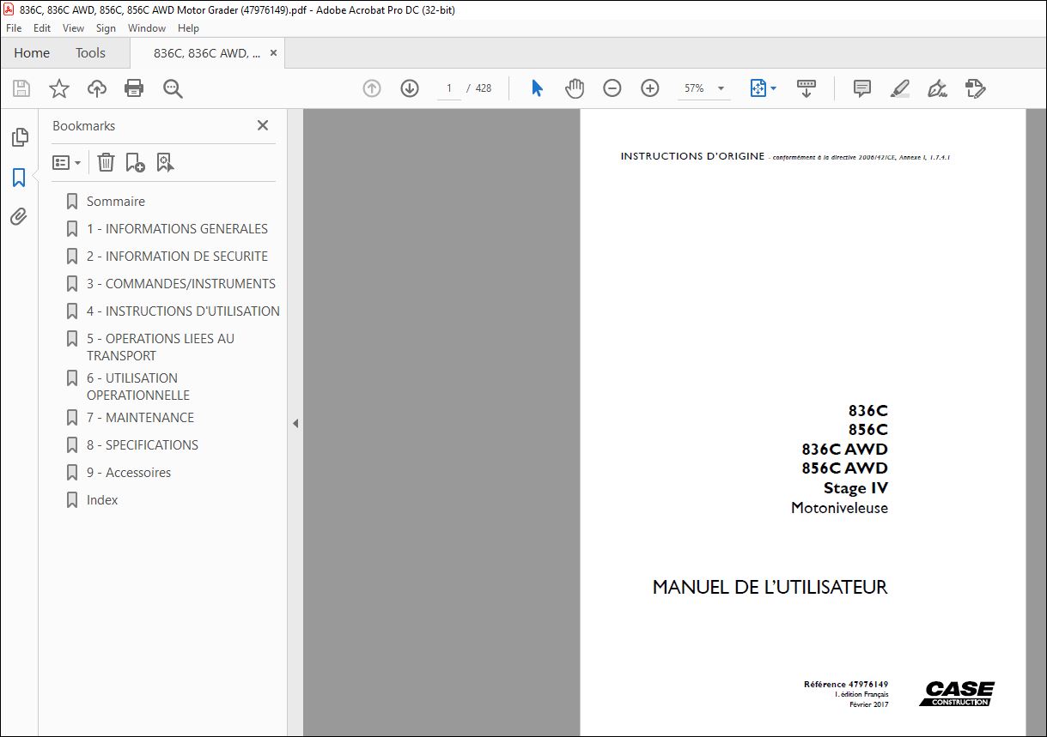Open 9 - Accessoires bookmark
Screen dimensions: 1047x737
tap(129, 473)
